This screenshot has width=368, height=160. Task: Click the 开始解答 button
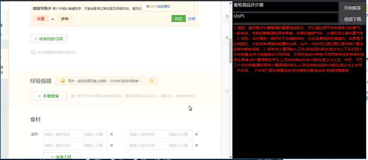click(352, 8)
